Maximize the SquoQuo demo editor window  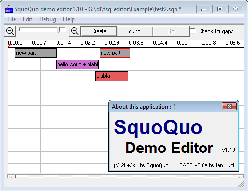click(x=219, y=9)
